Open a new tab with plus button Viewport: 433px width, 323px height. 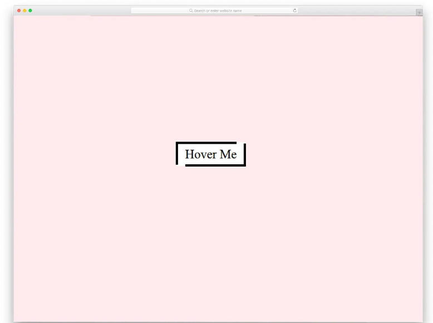point(419,12)
